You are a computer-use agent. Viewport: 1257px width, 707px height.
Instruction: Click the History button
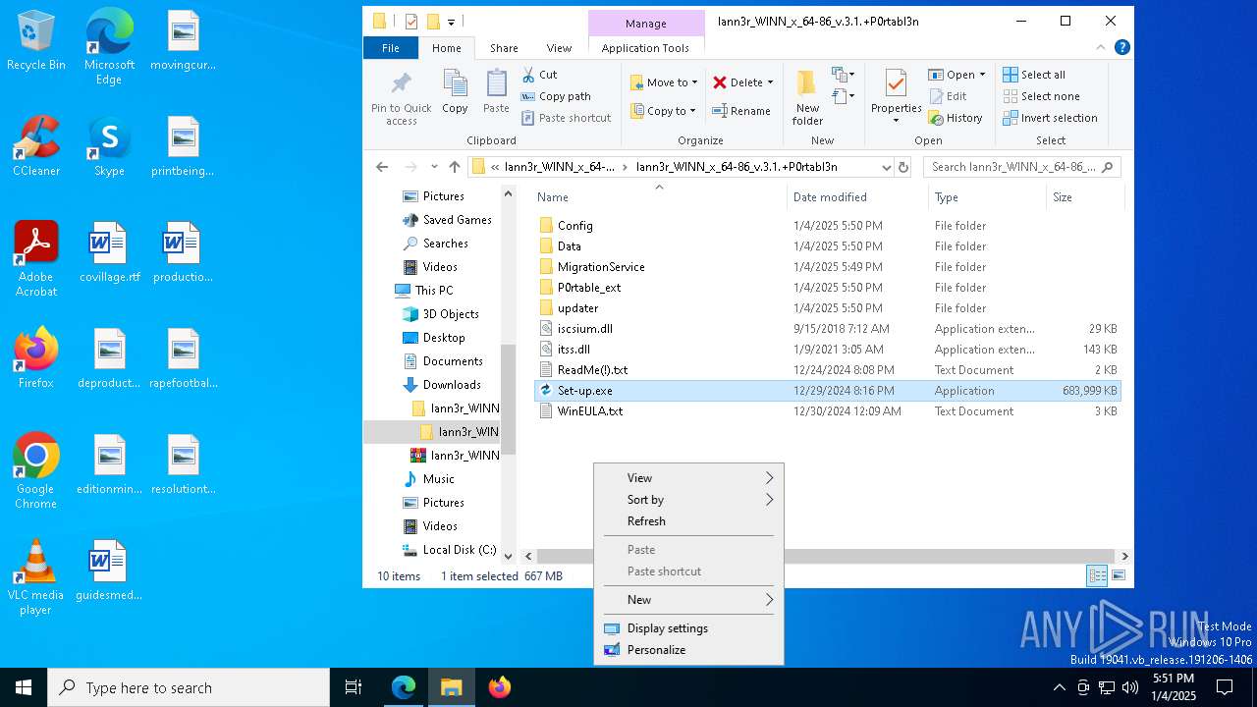[955, 118]
